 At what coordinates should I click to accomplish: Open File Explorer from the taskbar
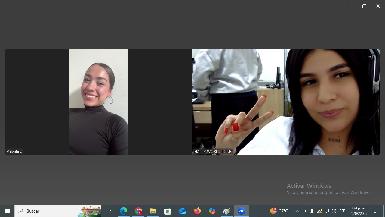(153, 211)
